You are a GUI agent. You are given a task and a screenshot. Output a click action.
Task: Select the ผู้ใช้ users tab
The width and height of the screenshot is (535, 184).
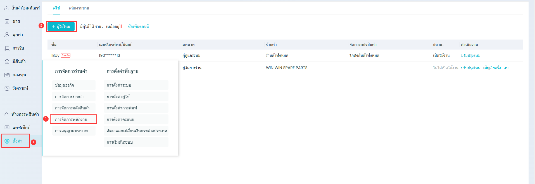(56, 8)
